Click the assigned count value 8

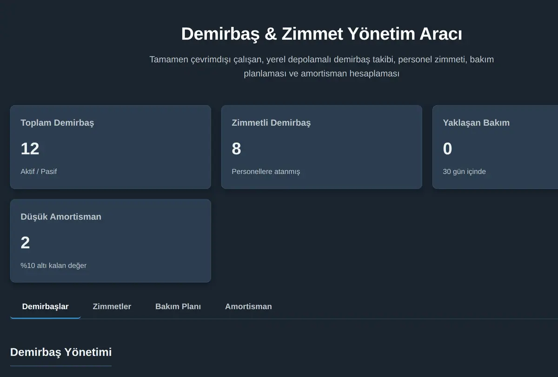click(x=236, y=149)
